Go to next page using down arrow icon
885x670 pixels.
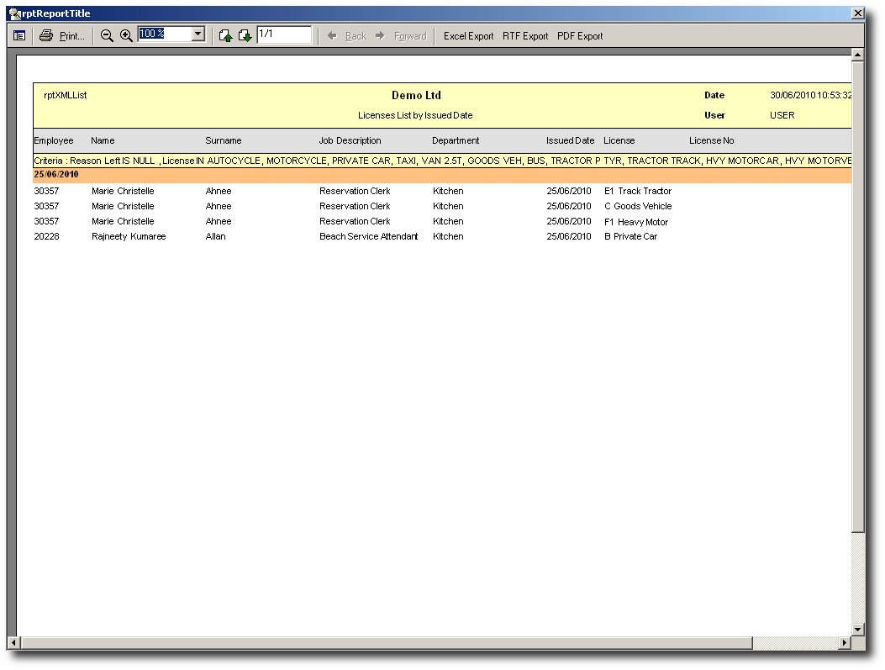pos(245,36)
